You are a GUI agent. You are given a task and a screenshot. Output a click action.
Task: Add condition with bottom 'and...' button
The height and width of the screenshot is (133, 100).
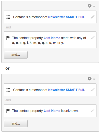tap(16, 124)
